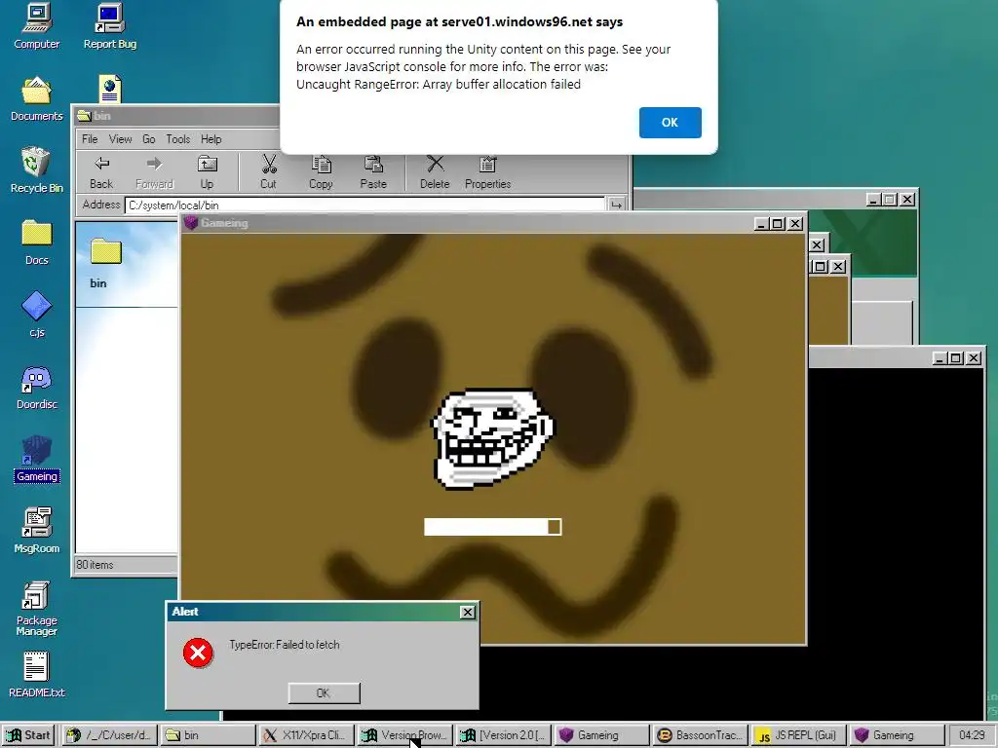Click the Start button on taskbar
Screen dimensions: 998x748
pos(28,735)
